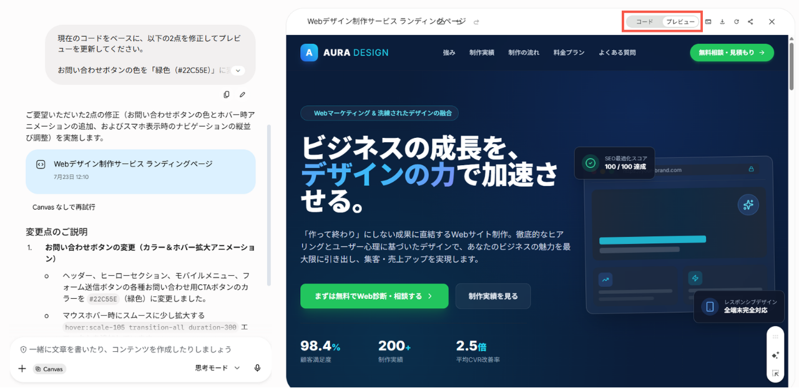Click まずは無料でWeb診断・相談する button

coord(374,296)
